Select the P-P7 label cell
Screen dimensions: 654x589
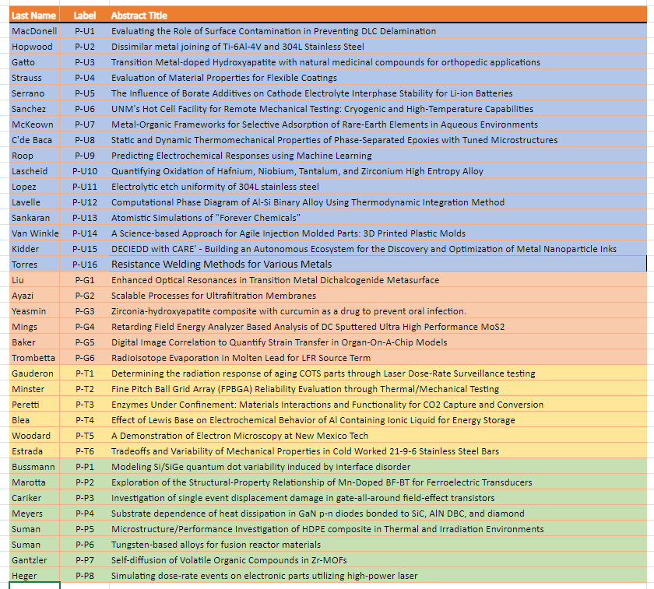click(84, 560)
